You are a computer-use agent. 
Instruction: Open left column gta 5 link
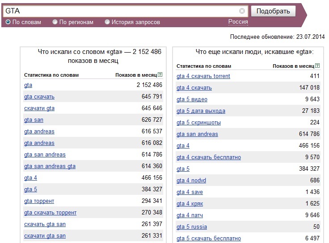(30, 189)
